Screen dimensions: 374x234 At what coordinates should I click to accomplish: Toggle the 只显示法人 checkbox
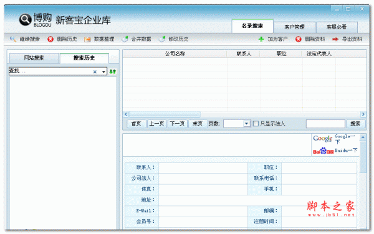(x=256, y=124)
